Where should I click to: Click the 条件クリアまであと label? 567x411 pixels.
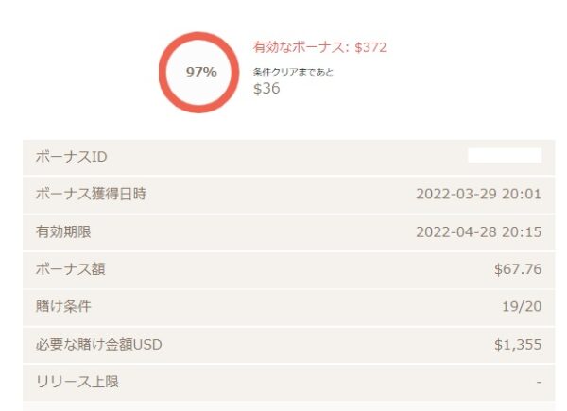pos(293,72)
